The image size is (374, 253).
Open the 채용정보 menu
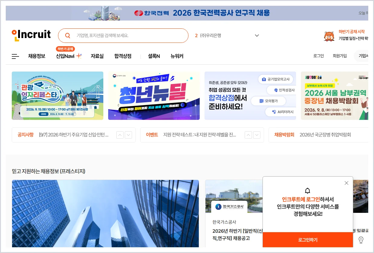pos(37,56)
